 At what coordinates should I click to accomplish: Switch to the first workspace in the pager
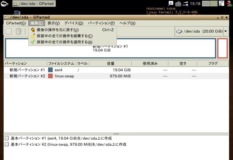[x=206, y=3]
